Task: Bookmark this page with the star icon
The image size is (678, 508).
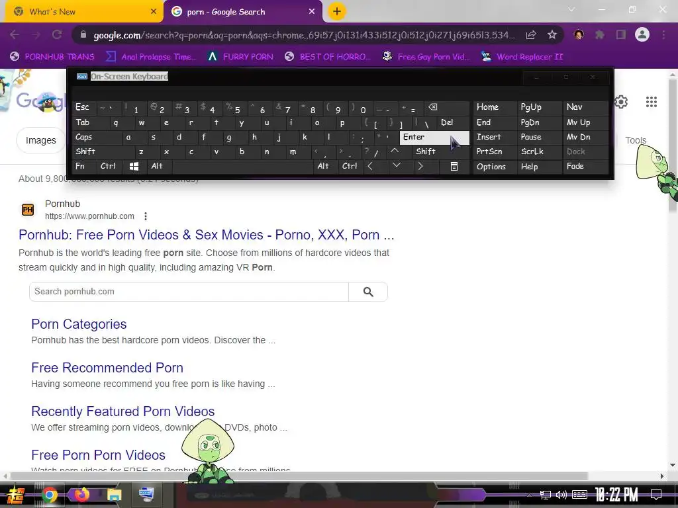Action: (x=552, y=35)
